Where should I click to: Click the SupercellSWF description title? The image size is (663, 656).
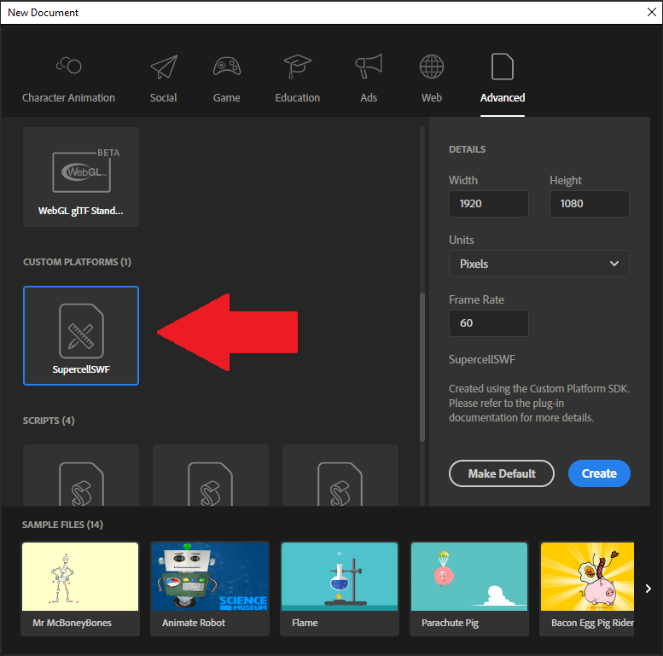[x=482, y=359]
